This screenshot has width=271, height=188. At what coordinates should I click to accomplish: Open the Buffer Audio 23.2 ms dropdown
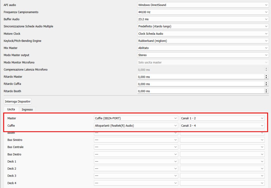[203, 19]
